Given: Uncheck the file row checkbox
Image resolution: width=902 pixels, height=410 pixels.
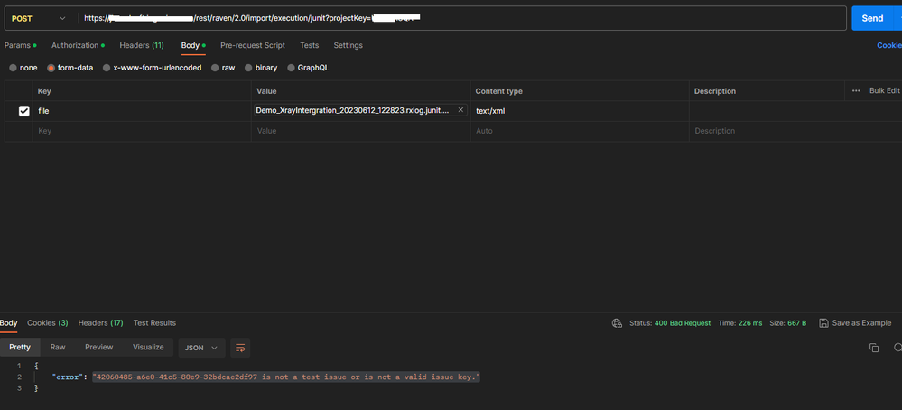Looking at the screenshot, I should (x=24, y=111).
